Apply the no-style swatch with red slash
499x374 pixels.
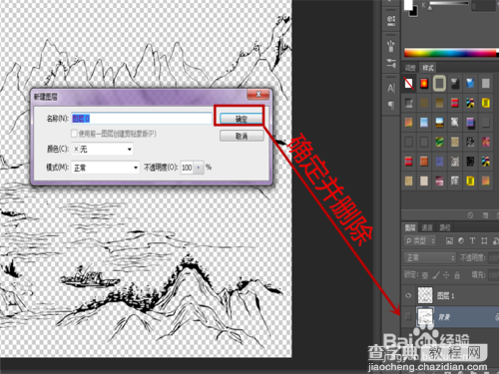(x=408, y=84)
